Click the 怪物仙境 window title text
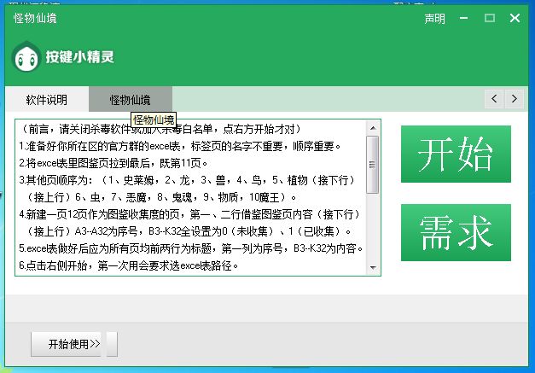Image resolution: width=535 pixels, height=373 pixels. (35, 18)
